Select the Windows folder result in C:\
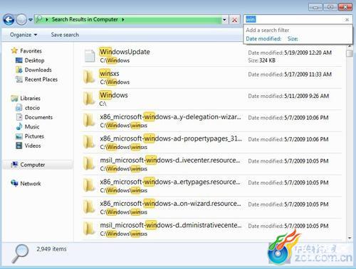 [x=114, y=95]
